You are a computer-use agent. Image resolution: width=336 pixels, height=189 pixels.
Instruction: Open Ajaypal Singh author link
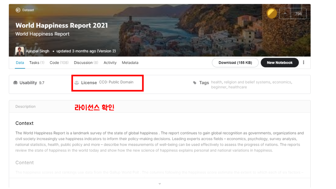38,51
